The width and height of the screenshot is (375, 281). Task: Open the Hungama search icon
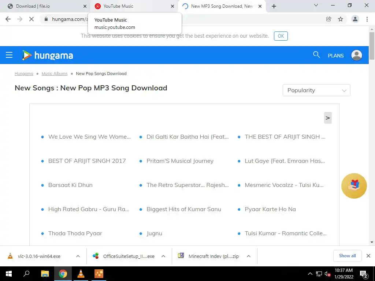[316, 55]
